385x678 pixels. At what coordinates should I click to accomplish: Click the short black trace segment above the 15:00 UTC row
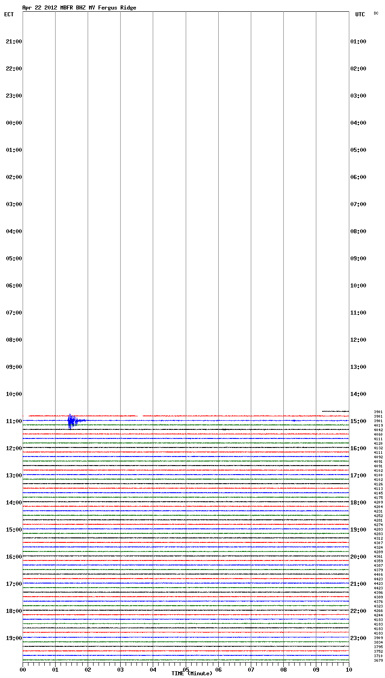pos(335,411)
